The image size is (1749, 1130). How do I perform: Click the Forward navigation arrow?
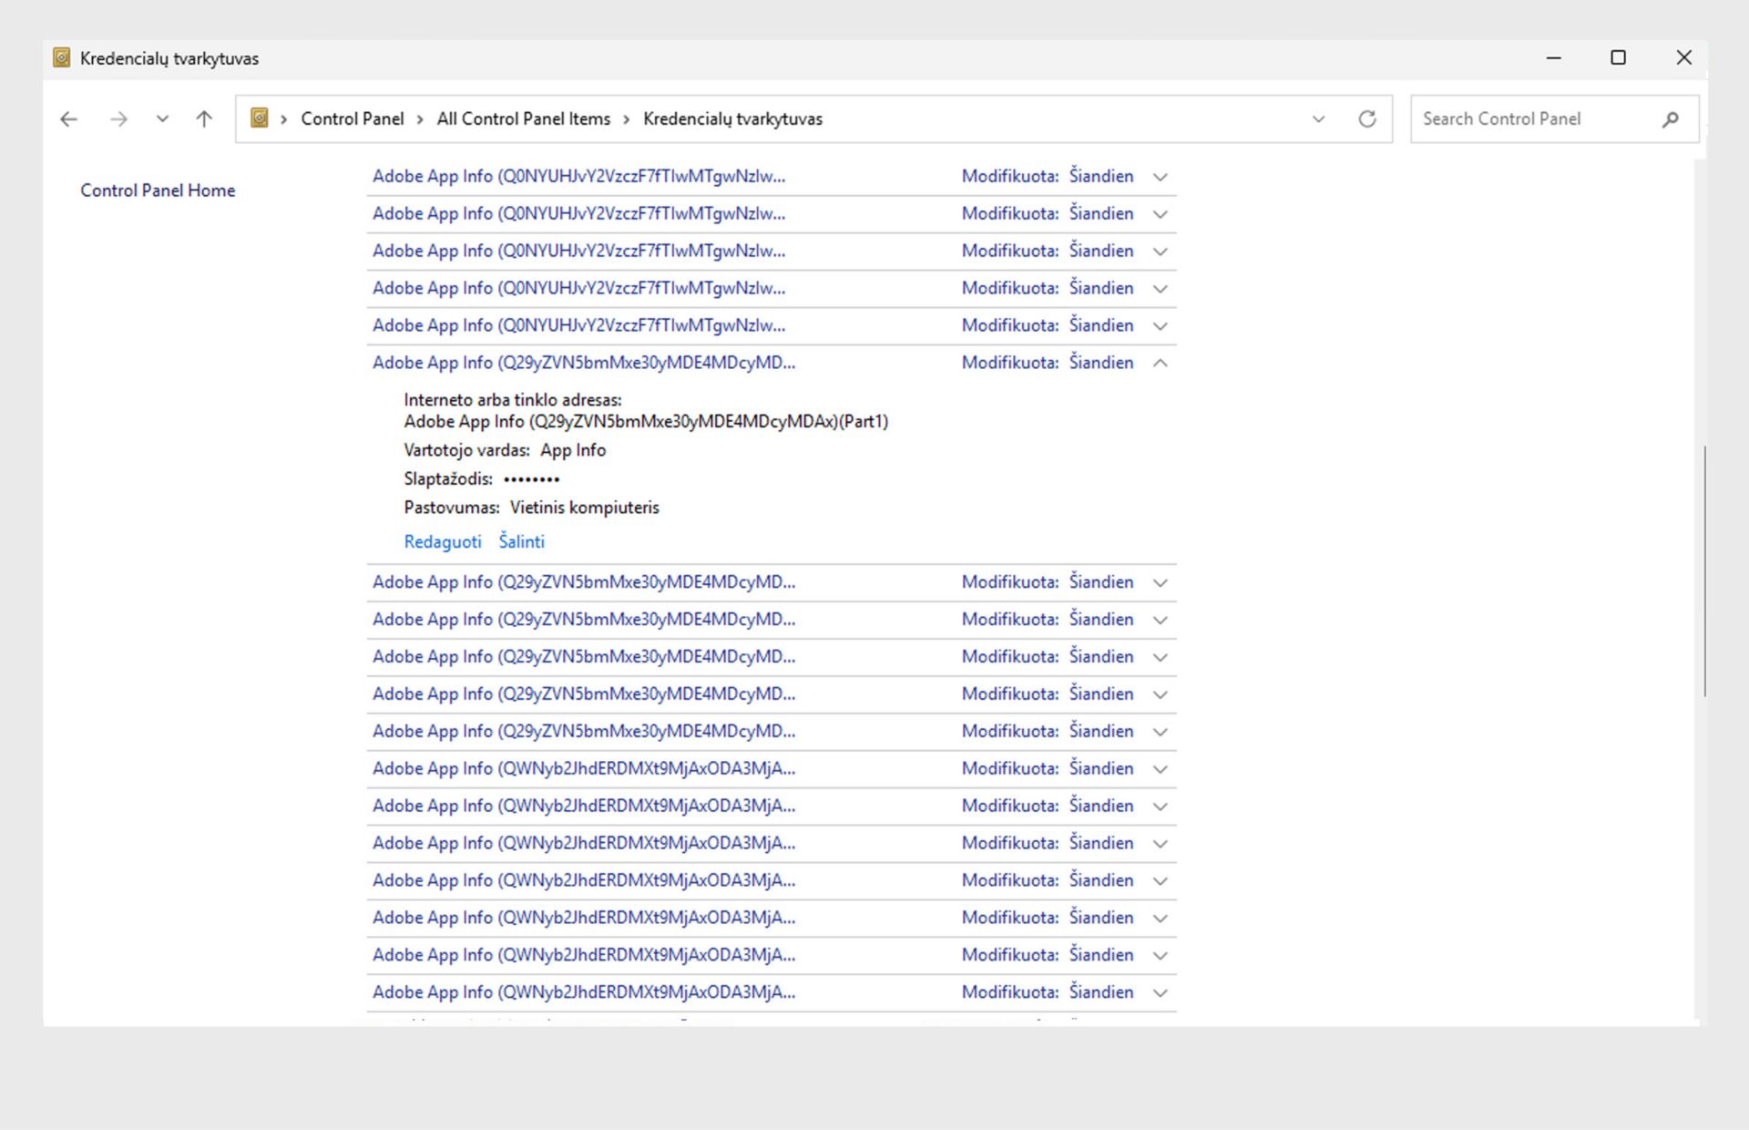[118, 119]
